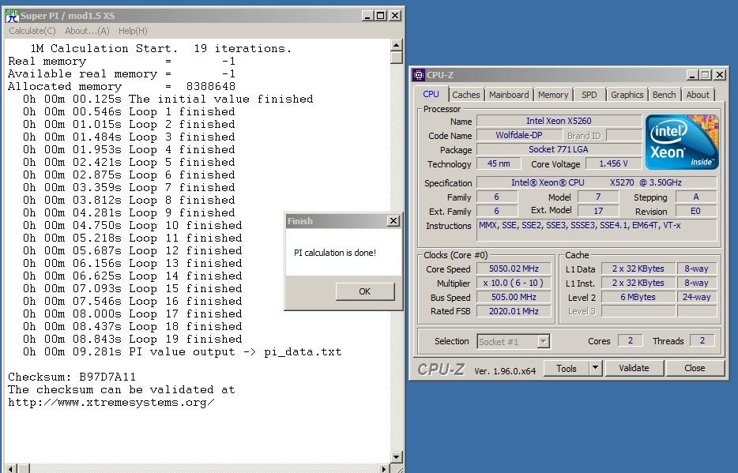738x473 pixels.
Task: Click the Level 2 cache value 6 MBytes
Action: tap(638, 297)
